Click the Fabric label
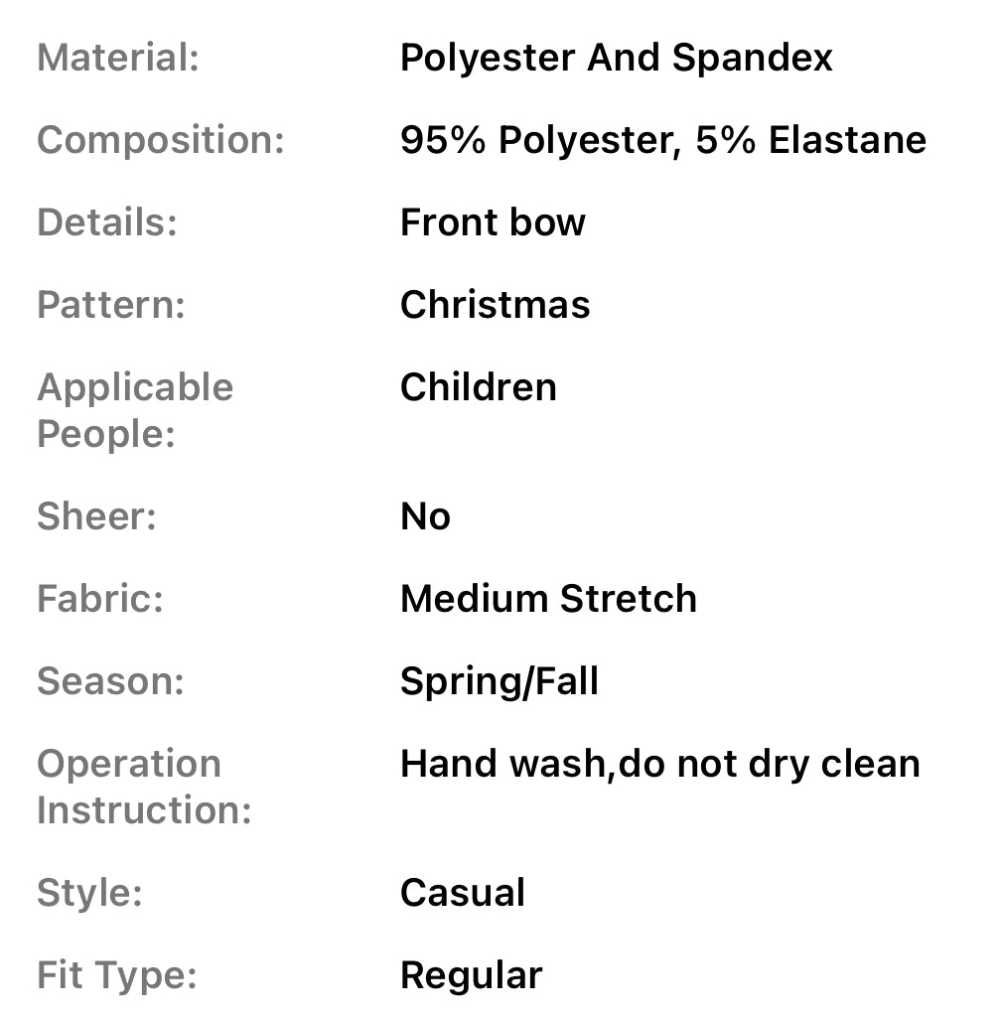This screenshot has width=1000, height=1019. [100, 599]
